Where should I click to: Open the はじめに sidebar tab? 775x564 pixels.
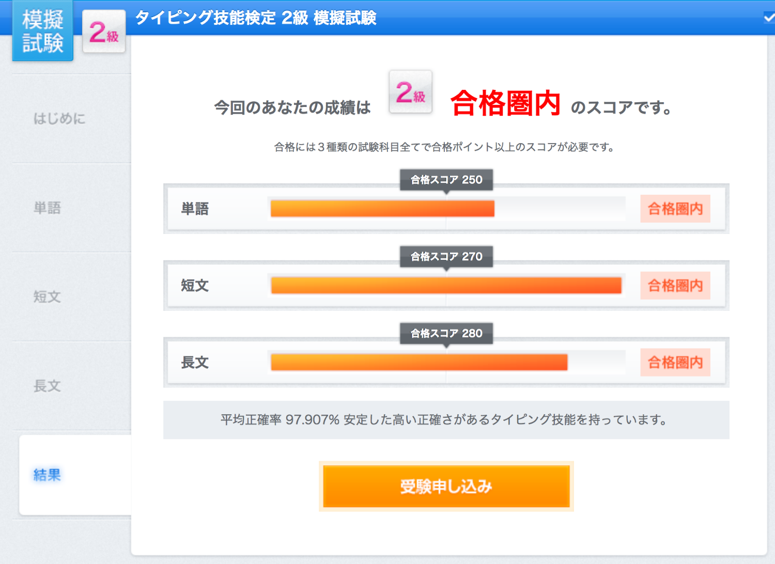tap(59, 119)
